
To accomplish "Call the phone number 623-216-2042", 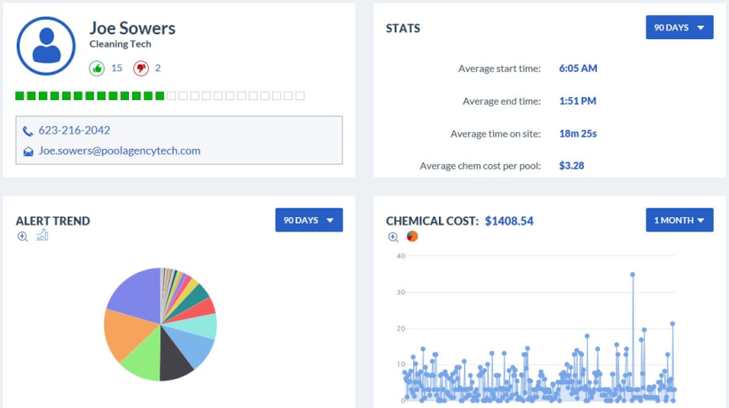I will click(x=74, y=130).
